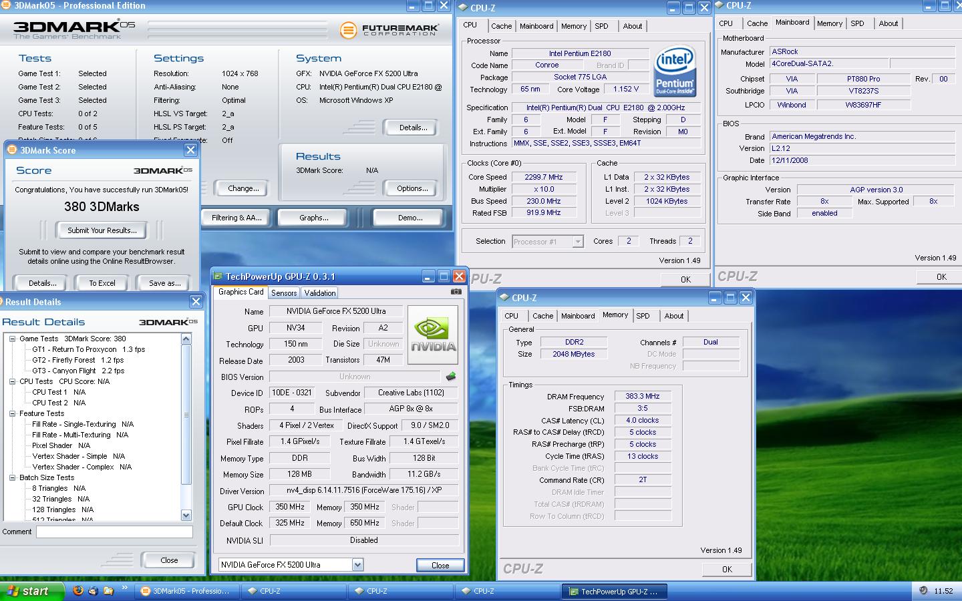Viewport: 962px width, 601px height.
Task: Collapse the Batch Size Tests tree node
Action: click(x=13, y=477)
